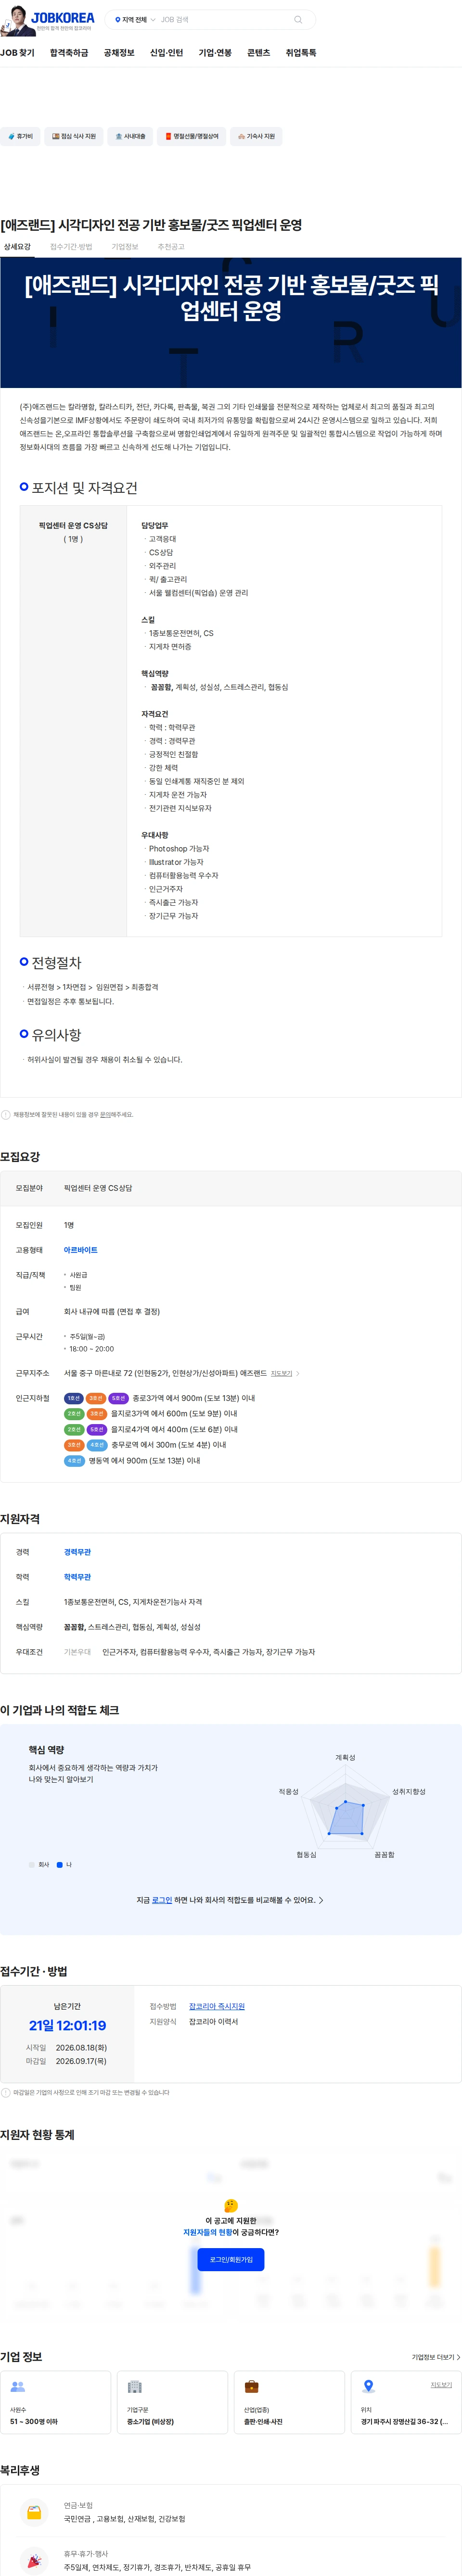The image size is (462, 2576).
Task: Click the core competency radar chart
Action: tap(346, 1806)
